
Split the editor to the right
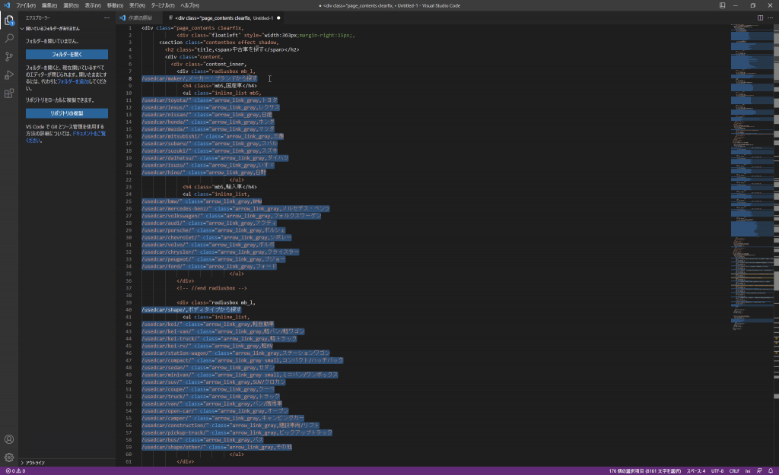tap(760, 18)
